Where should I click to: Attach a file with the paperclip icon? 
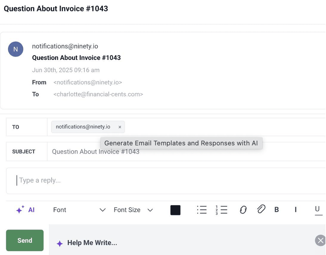click(x=261, y=209)
